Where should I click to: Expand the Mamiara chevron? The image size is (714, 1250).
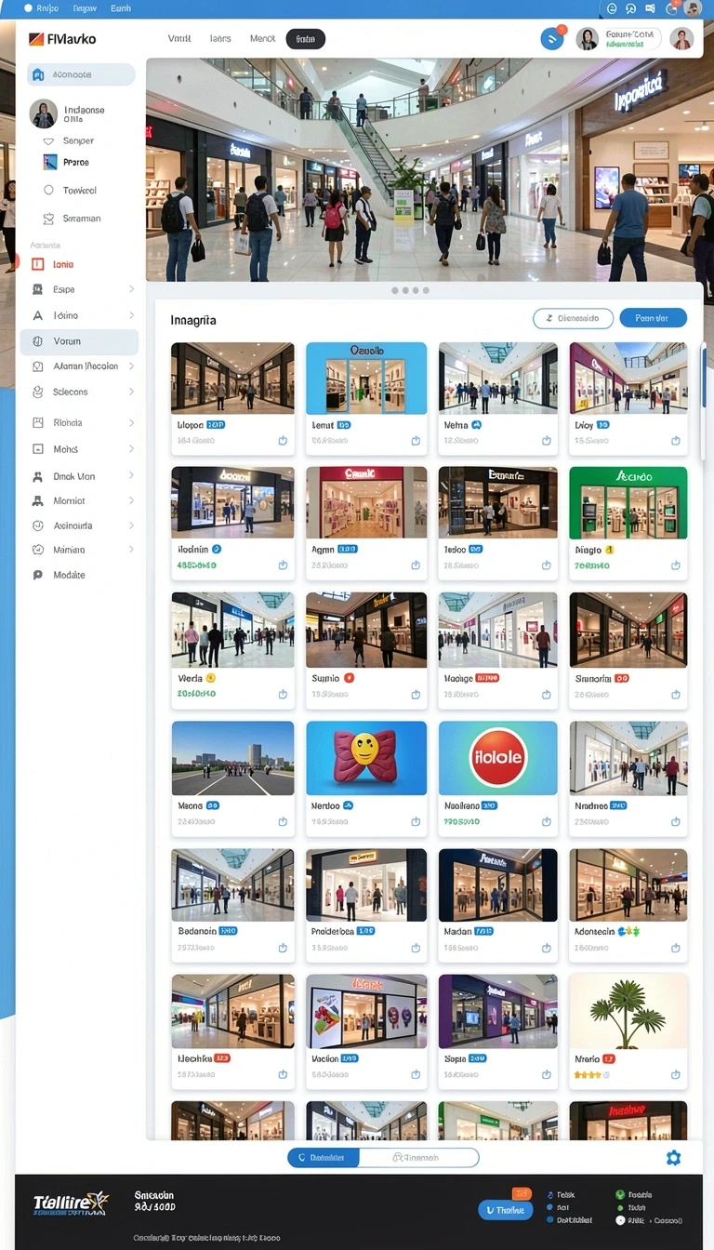pyautogui.click(x=131, y=550)
